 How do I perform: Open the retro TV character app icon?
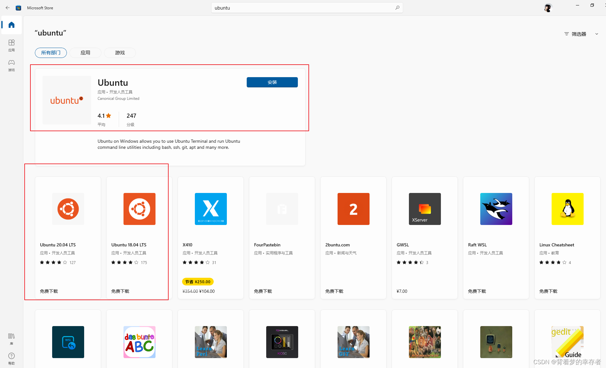pos(496,342)
